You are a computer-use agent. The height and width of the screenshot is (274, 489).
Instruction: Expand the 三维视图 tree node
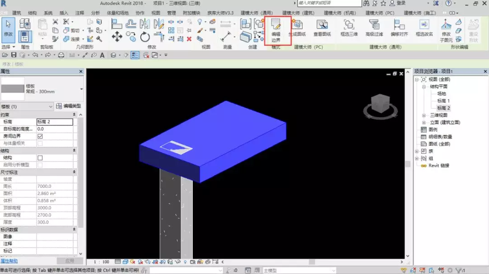coord(424,115)
